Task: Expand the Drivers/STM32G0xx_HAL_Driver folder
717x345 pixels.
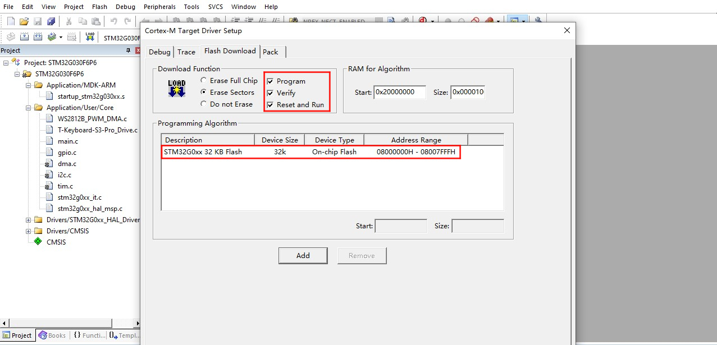Action: [x=29, y=220]
